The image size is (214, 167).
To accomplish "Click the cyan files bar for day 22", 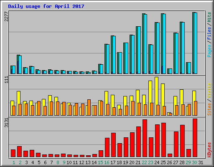I will point(145,44).
